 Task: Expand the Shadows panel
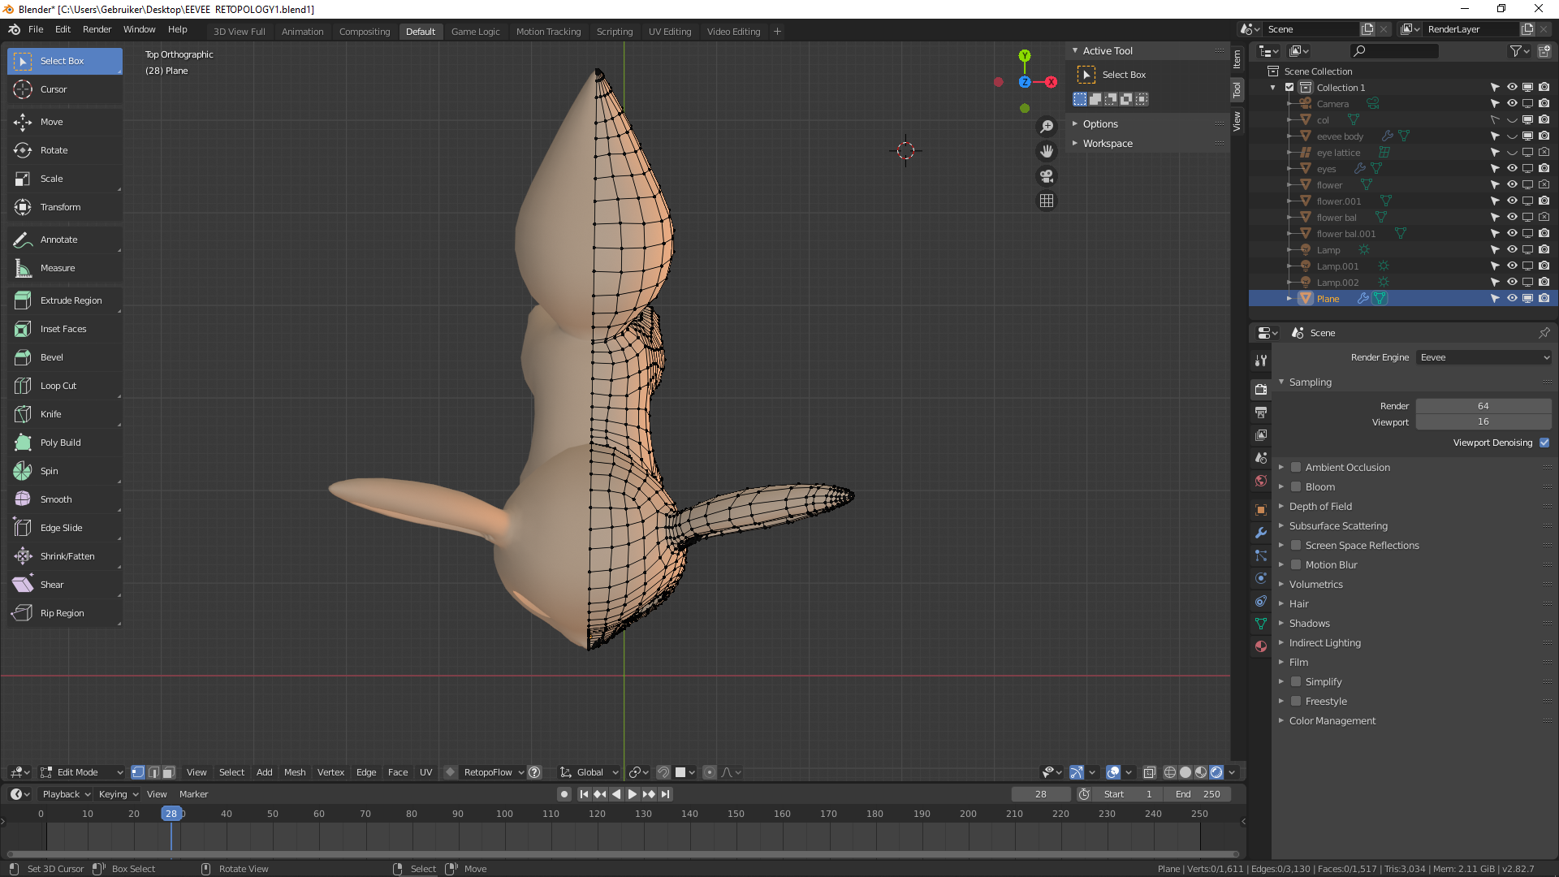pos(1309,624)
